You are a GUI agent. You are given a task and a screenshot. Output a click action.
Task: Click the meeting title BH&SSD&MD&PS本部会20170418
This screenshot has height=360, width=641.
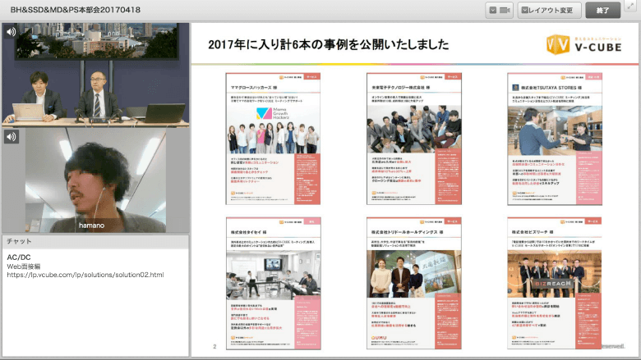coord(76,10)
